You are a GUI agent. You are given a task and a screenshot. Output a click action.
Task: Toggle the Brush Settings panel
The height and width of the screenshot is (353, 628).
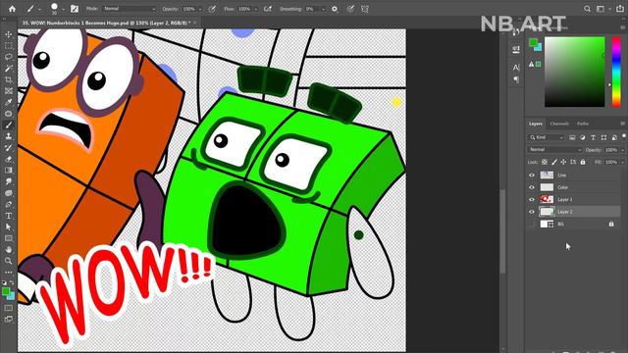pos(75,9)
